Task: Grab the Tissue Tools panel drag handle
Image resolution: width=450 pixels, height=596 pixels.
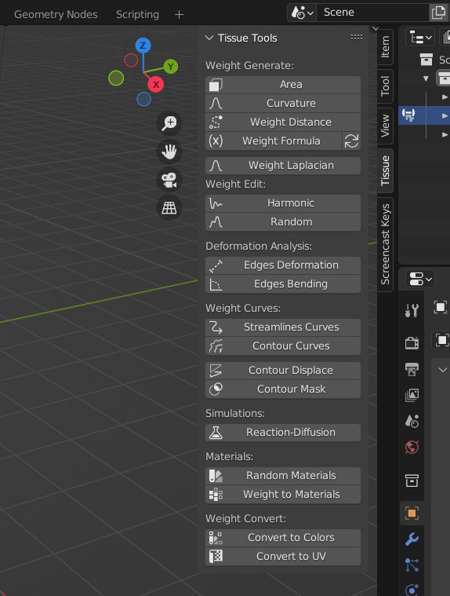Action: (x=356, y=37)
